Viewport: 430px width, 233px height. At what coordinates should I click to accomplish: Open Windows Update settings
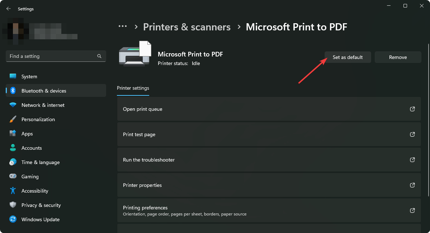[x=56, y=219]
